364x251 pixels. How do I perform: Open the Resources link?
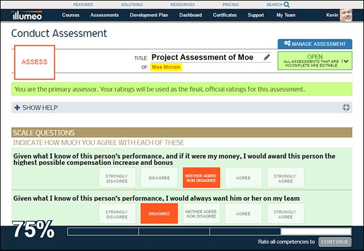pyautogui.click(x=183, y=4)
